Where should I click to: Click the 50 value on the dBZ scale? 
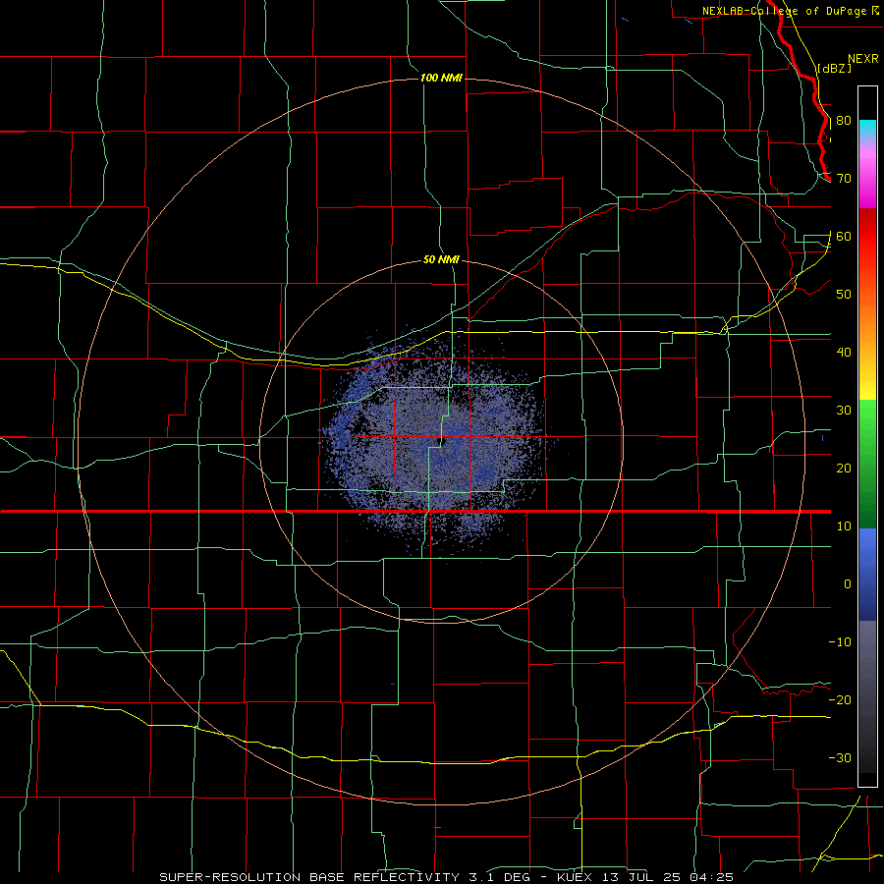click(x=844, y=295)
